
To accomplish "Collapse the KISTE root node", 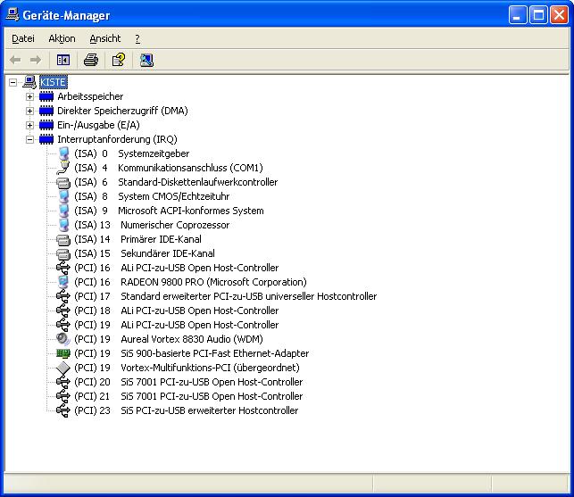I will 12,82.
